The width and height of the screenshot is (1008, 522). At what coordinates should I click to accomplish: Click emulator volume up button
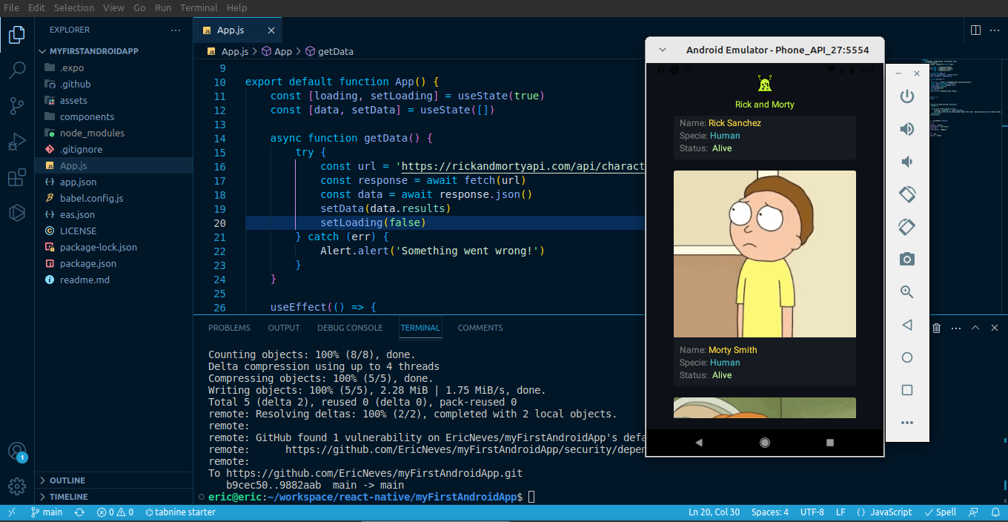click(x=906, y=129)
